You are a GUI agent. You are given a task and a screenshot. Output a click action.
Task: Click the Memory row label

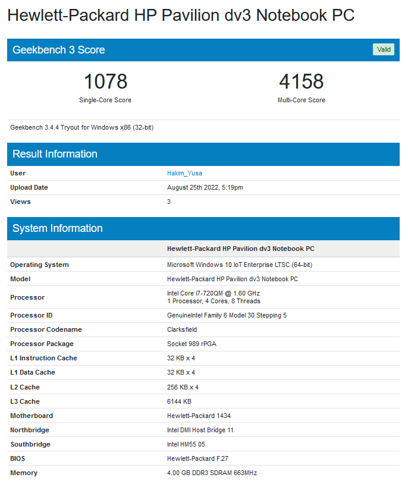24,473
